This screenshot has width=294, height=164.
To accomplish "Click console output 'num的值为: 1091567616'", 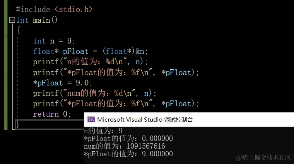I will pyautogui.click(x=125, y=146).
